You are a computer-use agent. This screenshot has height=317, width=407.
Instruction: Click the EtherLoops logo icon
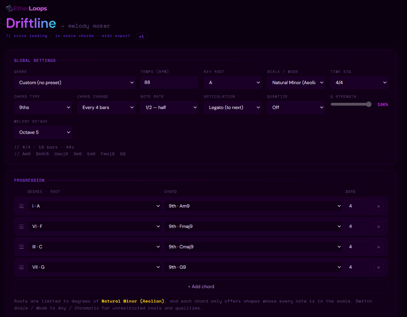9,9
